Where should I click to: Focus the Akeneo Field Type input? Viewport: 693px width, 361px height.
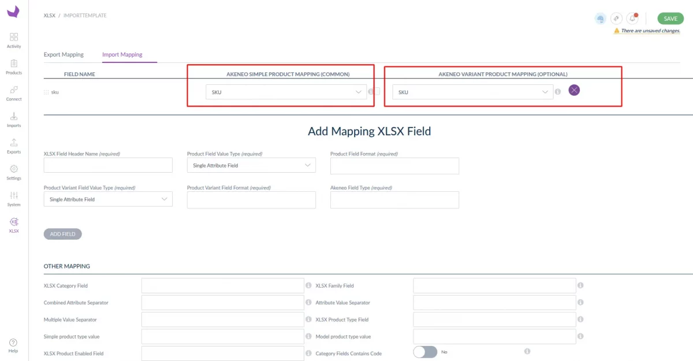click(394, 200)
